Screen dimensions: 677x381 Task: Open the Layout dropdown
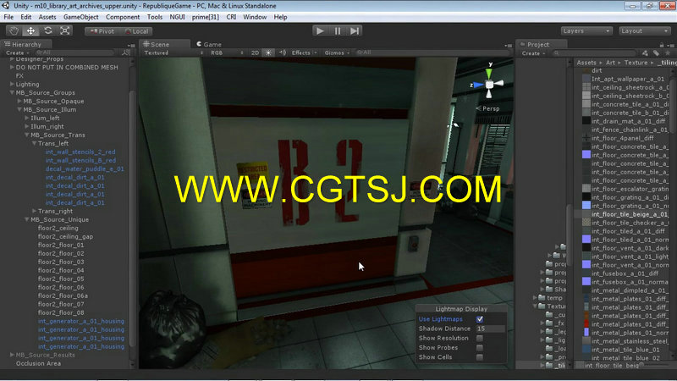[x=644, y=31]
